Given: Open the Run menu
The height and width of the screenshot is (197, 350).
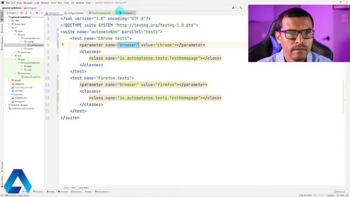Looking at the screenshot, I should [60, 3].
